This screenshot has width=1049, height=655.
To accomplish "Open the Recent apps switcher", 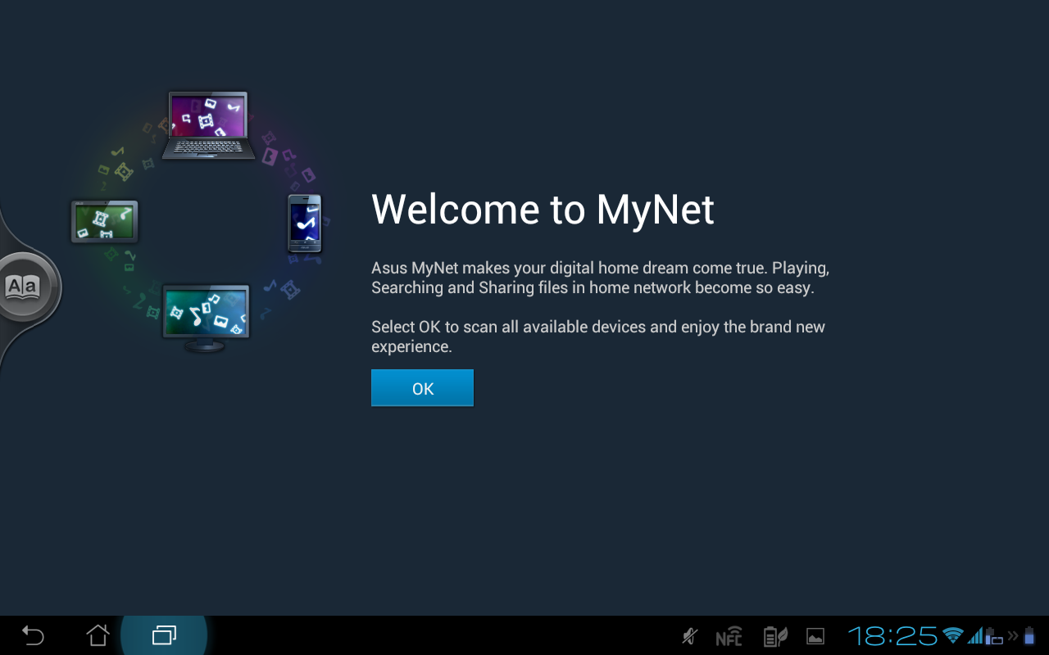I will coord(164,635).
